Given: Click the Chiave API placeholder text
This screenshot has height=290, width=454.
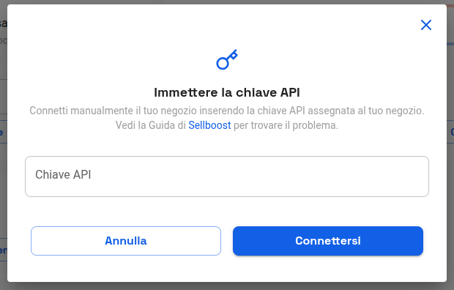Looking at the screenshot, I should (x=63, y=175).
